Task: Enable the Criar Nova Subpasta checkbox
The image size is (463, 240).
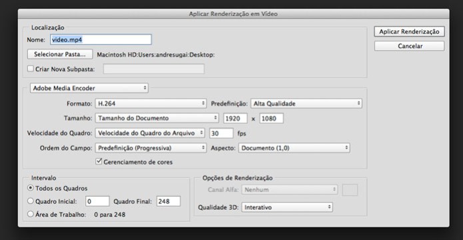Action: [31, 69]
